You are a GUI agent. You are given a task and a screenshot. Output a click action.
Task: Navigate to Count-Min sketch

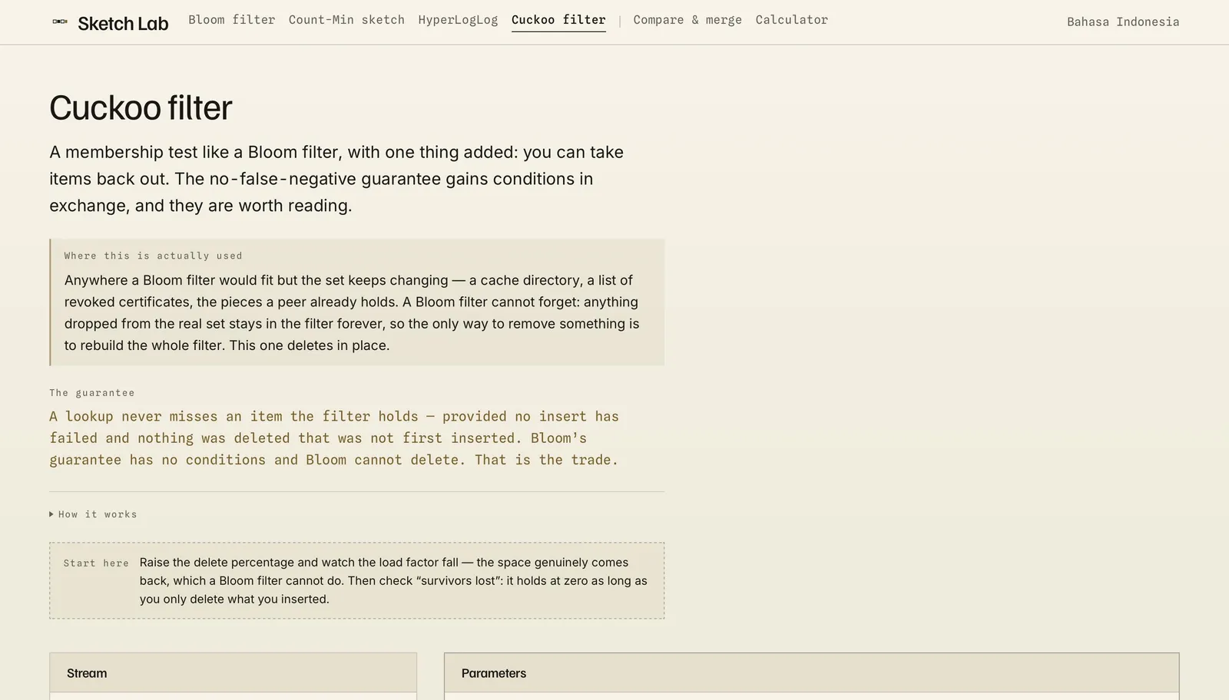click(x=346, y=20)
